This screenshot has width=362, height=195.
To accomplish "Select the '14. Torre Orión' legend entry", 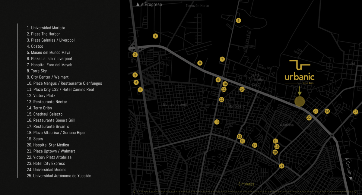I will coord(39,108).
